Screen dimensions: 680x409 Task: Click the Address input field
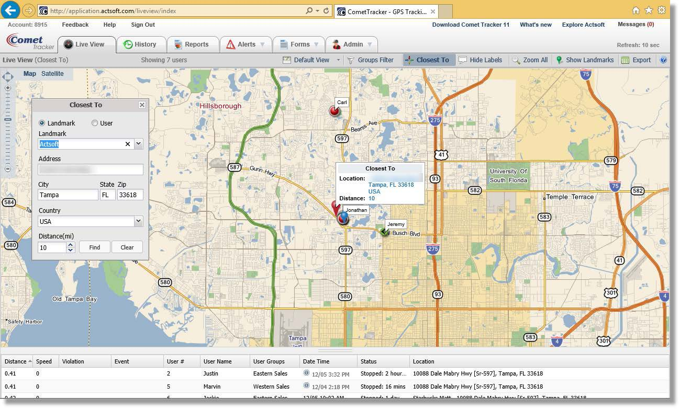tap(91, 169)
